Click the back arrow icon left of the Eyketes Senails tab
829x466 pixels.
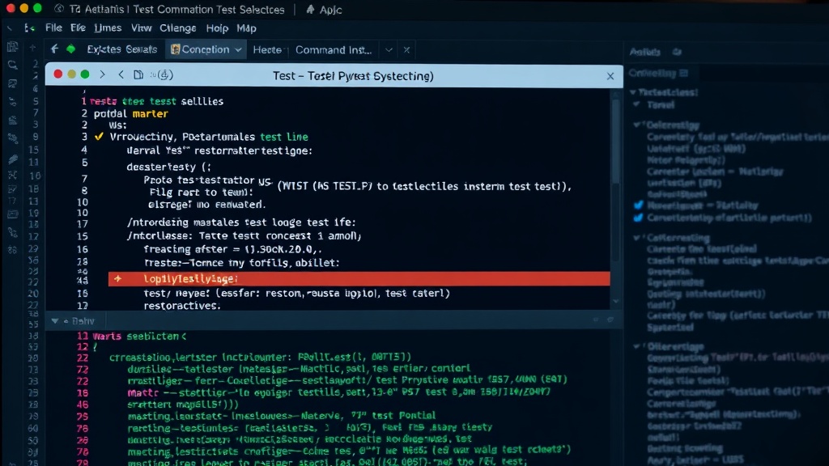(54, 49)
